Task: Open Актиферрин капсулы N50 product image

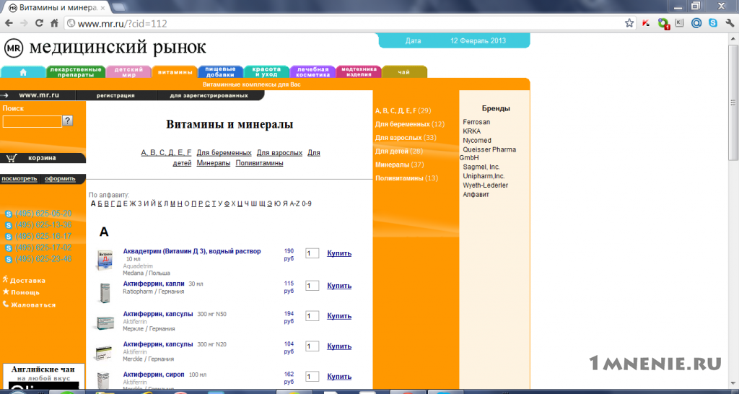Action: [103, 323]
